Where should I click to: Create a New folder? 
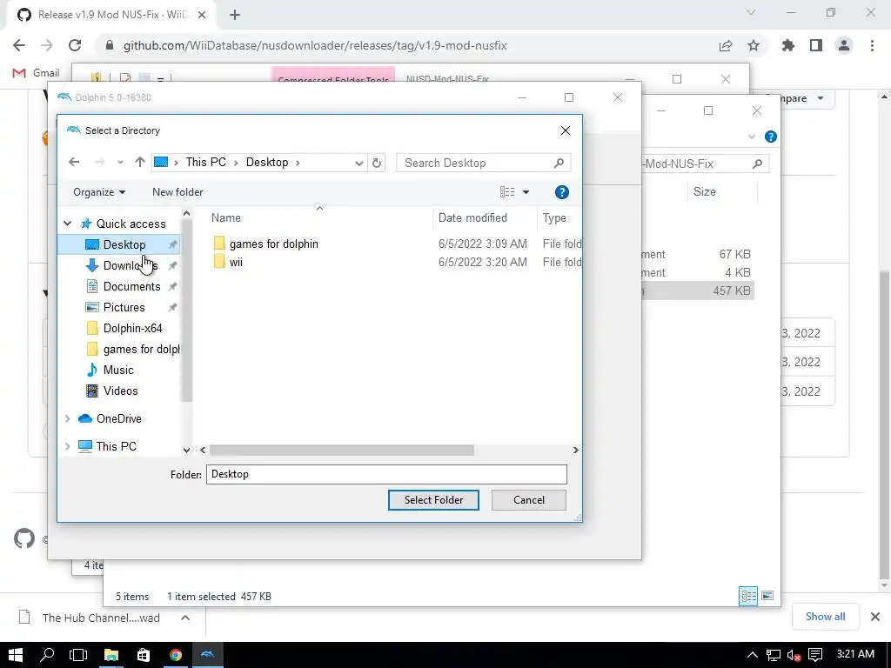click(x=178, y=192)
